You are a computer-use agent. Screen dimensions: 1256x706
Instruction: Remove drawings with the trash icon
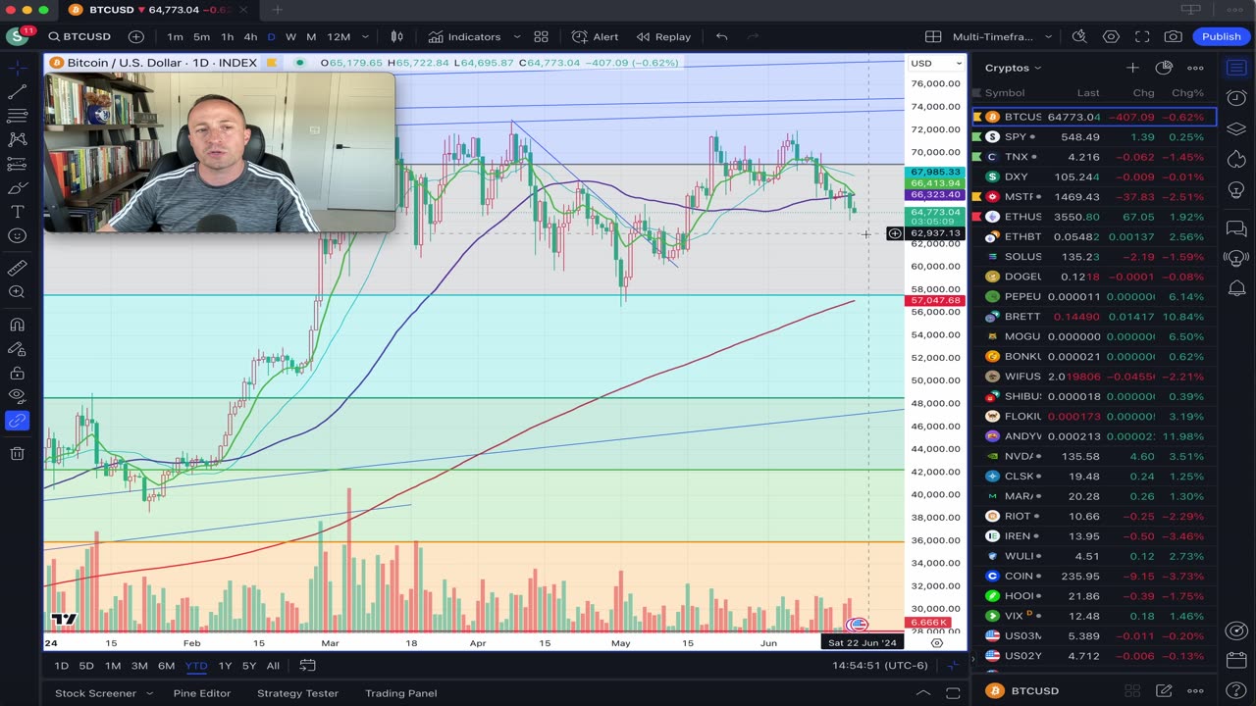[17, 453]
